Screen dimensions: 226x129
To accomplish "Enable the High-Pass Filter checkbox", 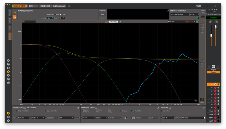I will pos(17,111).
